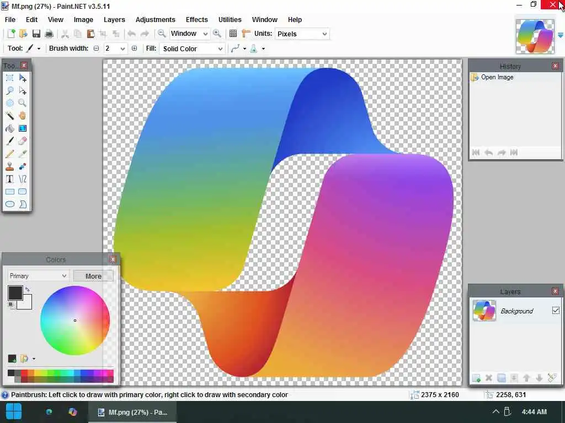Close the Colors panel
Image resolution: width=565 pixels, height=423 pixels.
(113, 259)
